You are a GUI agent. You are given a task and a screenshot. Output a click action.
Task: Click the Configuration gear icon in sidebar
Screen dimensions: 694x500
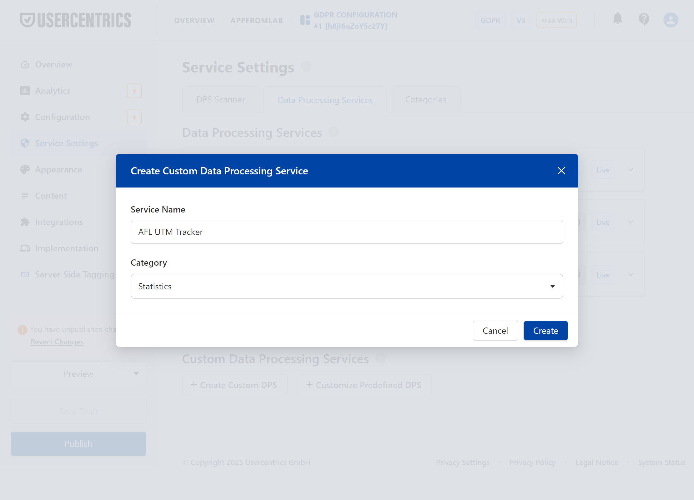tap(25, 117)
